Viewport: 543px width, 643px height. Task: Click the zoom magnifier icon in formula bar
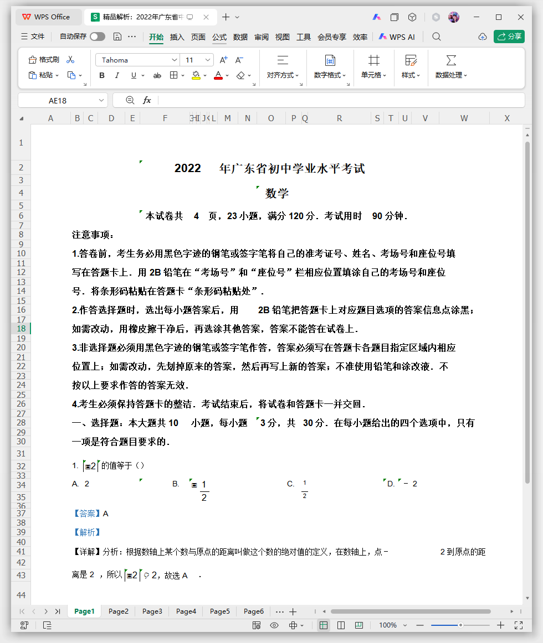[x=130, y=100]
